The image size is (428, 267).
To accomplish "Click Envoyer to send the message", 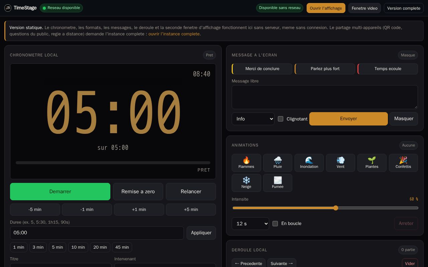I will tap(348, 119).
